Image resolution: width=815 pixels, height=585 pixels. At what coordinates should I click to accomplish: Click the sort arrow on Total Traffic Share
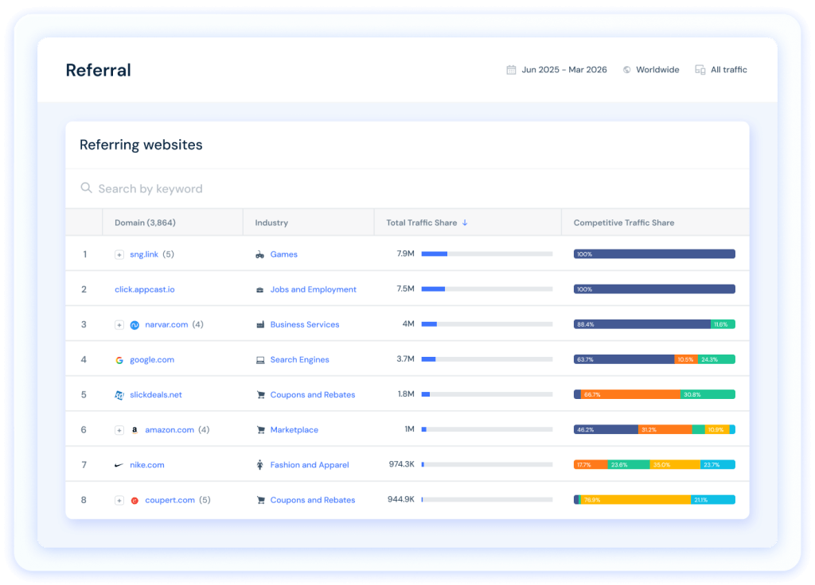click(465, 223)
